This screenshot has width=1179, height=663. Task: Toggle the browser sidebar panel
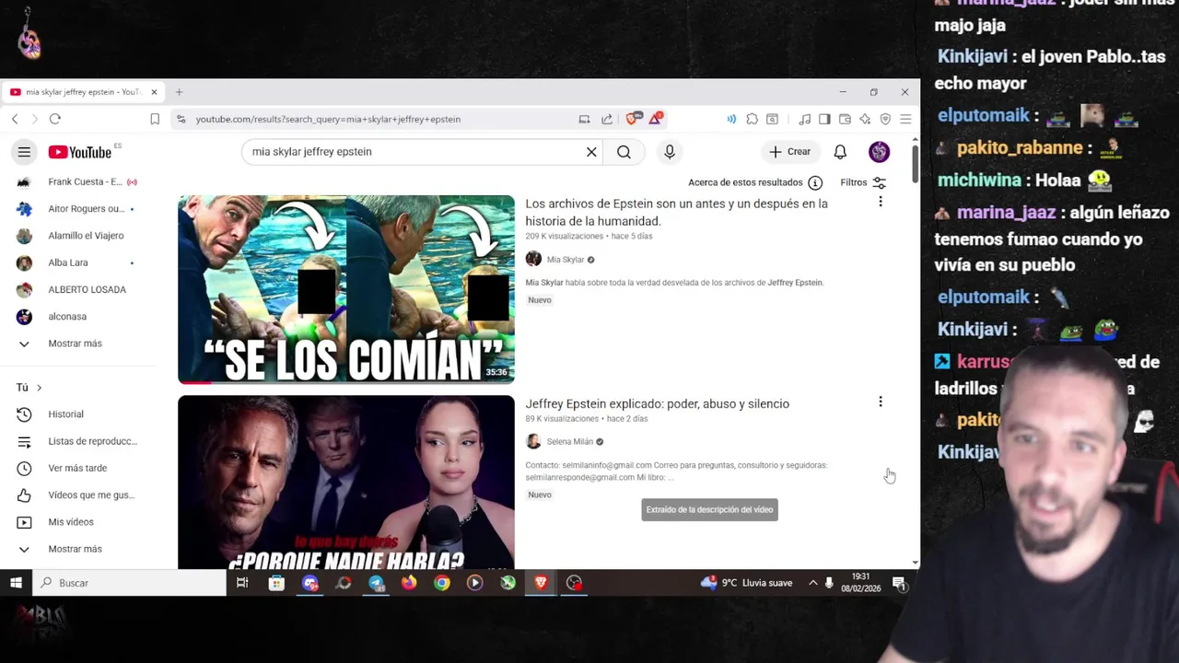(x=824, y=119)
